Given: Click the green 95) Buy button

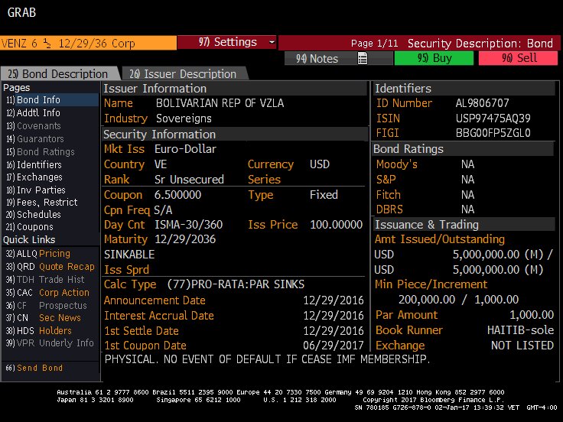Looking at the screenshot, I should coord(434,58).
